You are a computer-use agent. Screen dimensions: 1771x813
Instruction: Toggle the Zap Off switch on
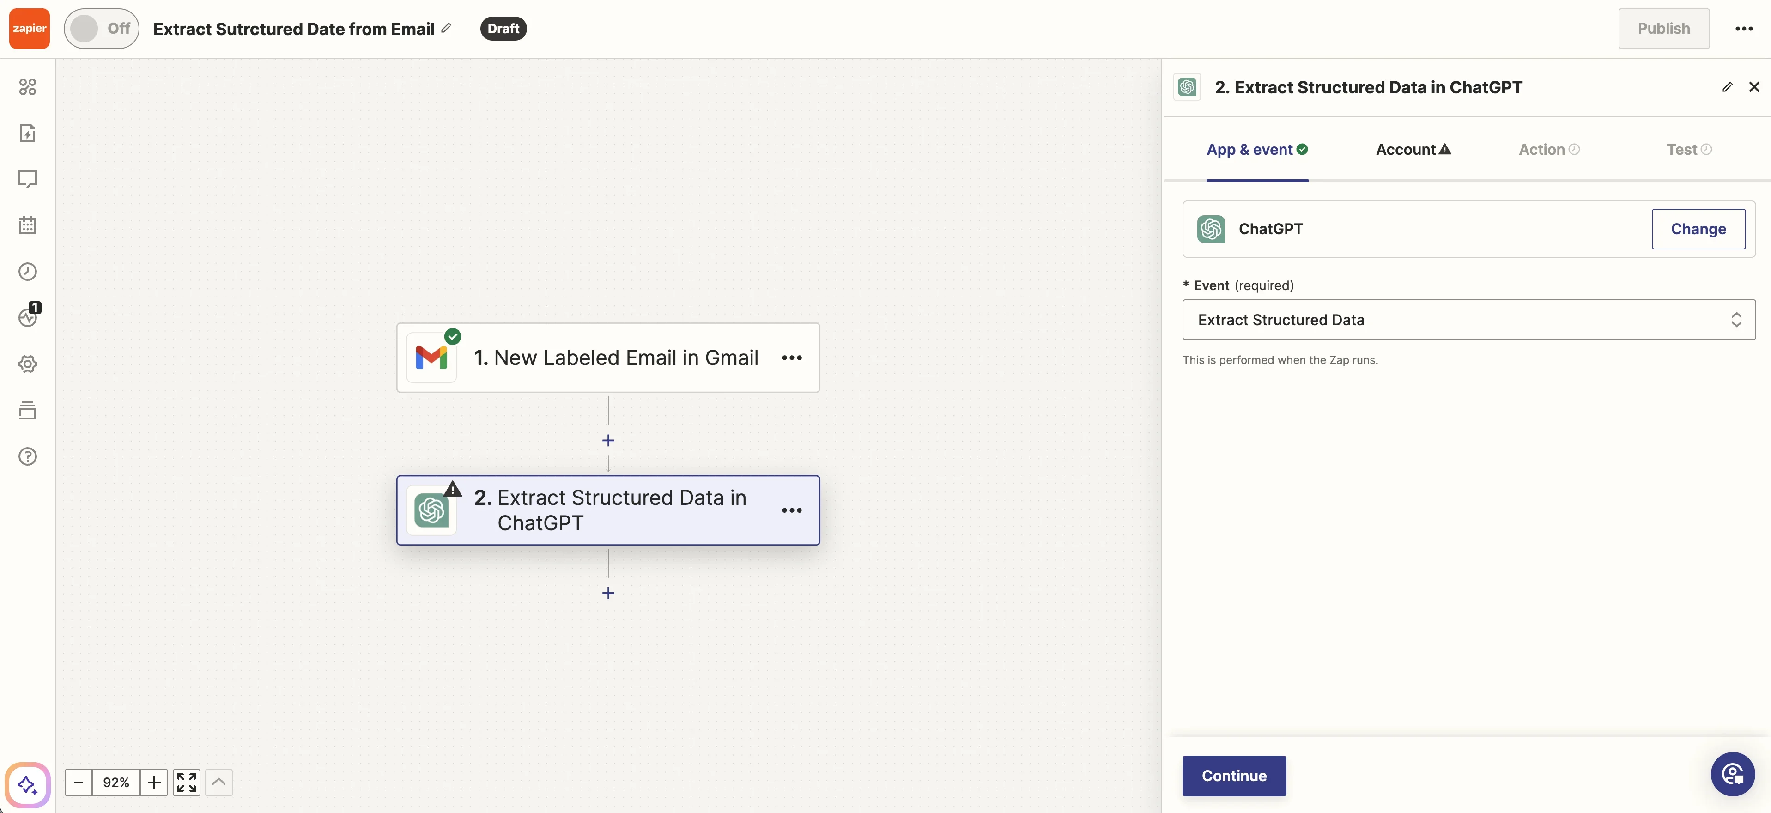point(101,28)
